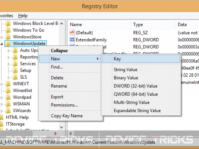Select Copy Key Name entry
This screenshot has height=149, width=199.
point(67,116)
